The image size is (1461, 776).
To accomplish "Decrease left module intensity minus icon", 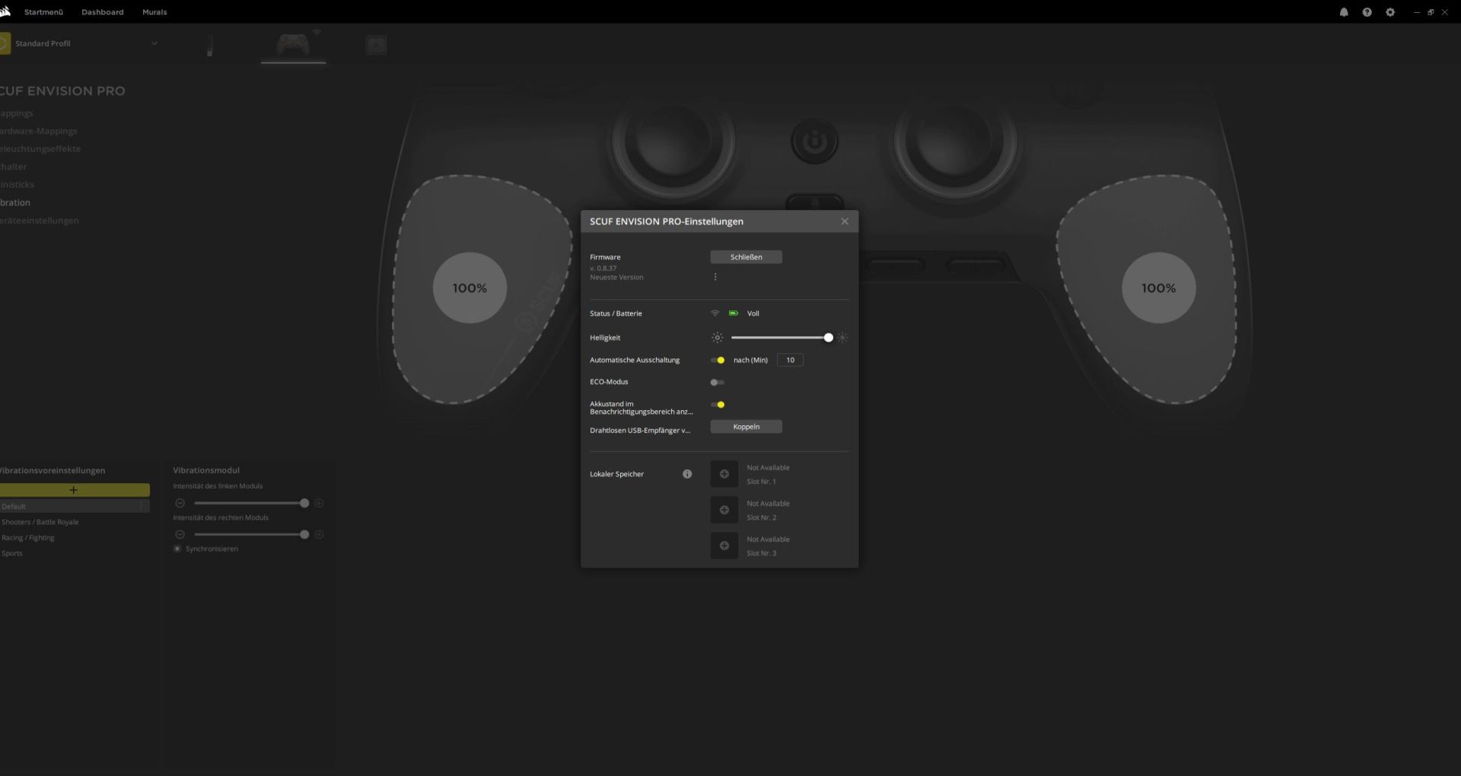I will (180, 503).
